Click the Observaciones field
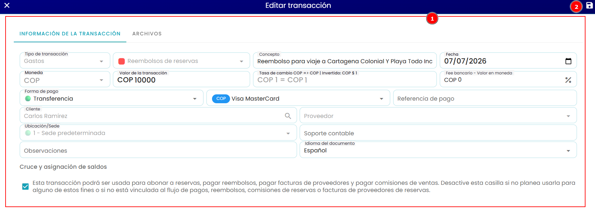 158,150
